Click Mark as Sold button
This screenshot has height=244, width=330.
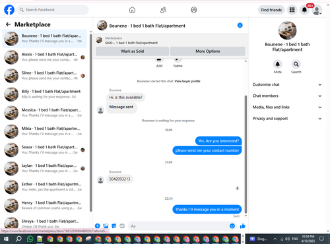(133, 51)
